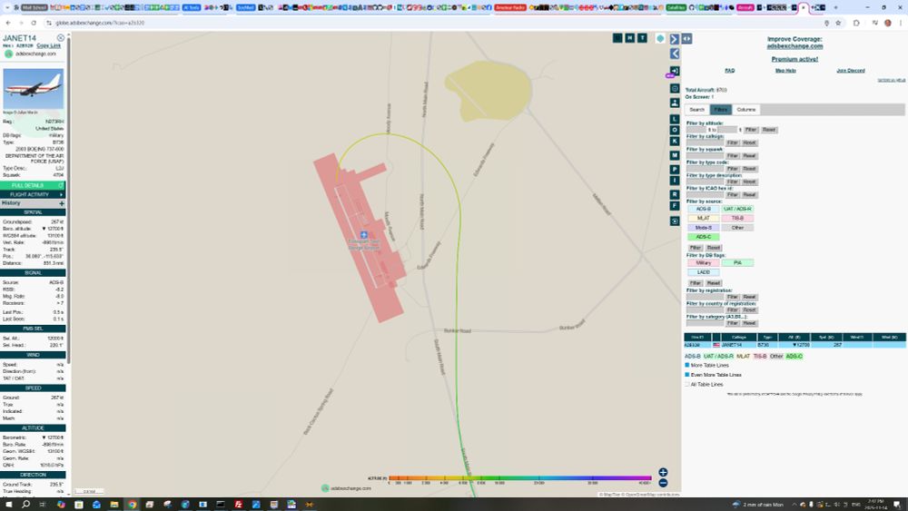Expand the History section with plus
The width and height of the screenshot is (908, 511).
coord(62,203)
